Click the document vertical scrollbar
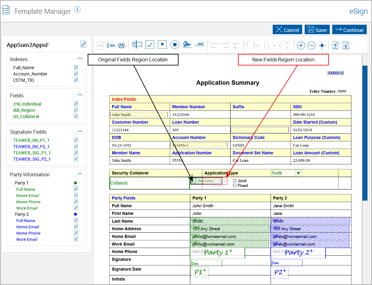Viewport: 372px width, 285px height. (x=365, y=133)
